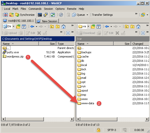Open the Files menu
Viewport: 150px width, 133px height.
point(23,9)
